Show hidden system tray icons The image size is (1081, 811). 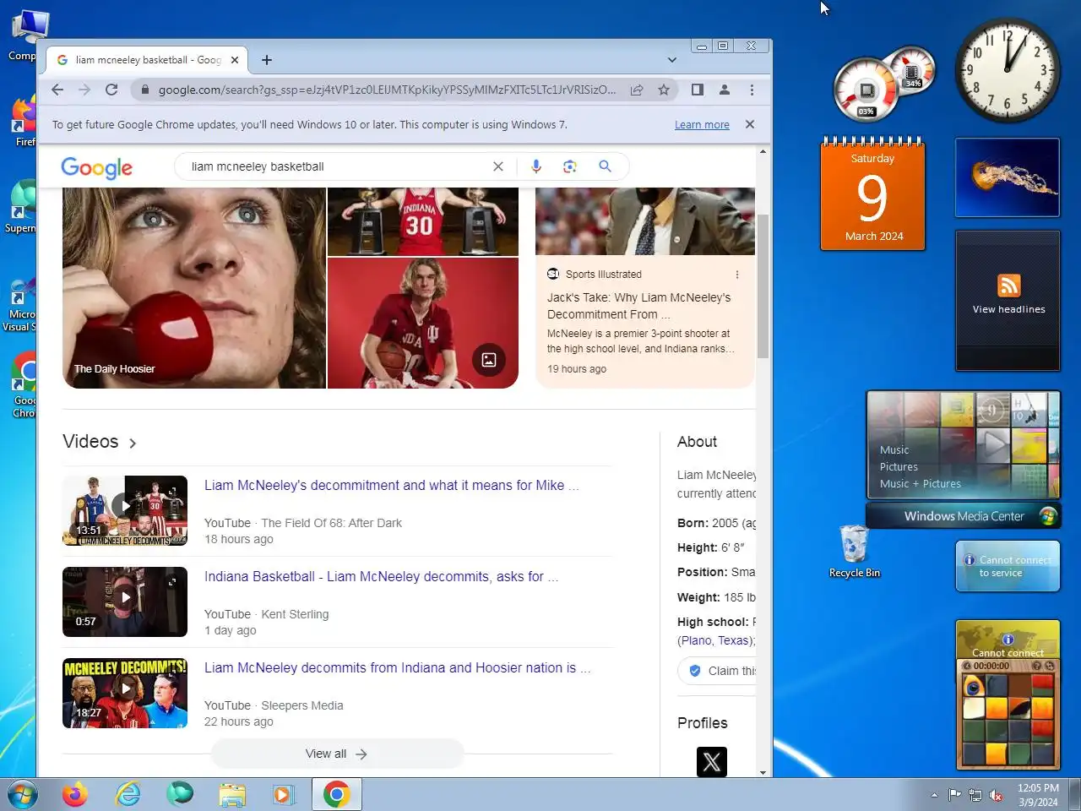[934, 795]
